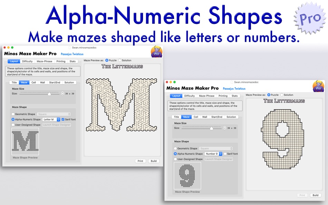Select Wall sub-tab in right window

point(205,117)
